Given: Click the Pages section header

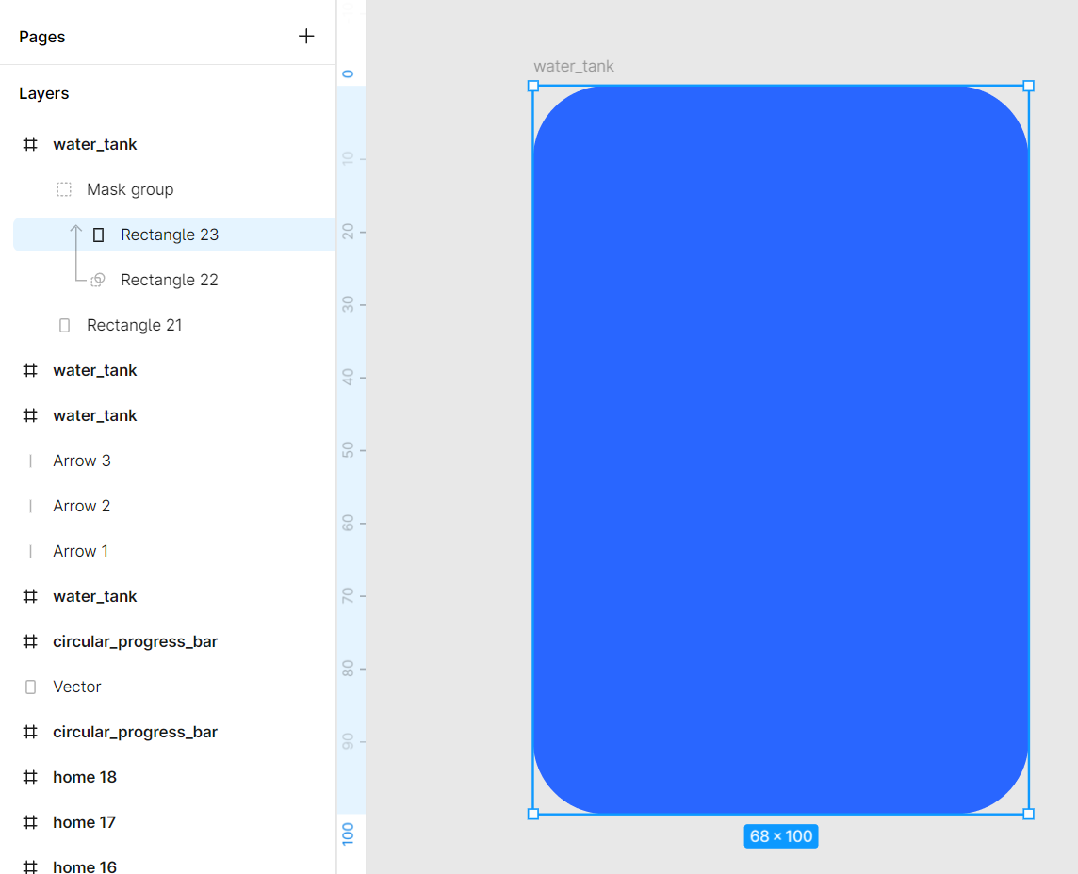Looking at the screenshot, I should point(42,37).
